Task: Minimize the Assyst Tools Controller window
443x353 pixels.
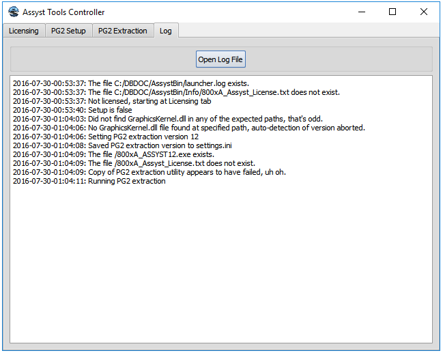Action: [x=361, y=12]
